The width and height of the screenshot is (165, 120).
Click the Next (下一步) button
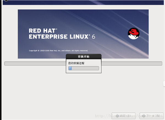pos(152,116)
